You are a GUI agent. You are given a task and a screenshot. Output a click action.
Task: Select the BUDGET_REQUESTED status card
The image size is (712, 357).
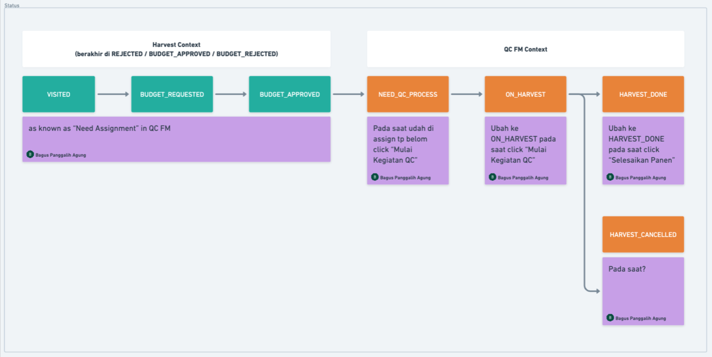pos(172,94)
